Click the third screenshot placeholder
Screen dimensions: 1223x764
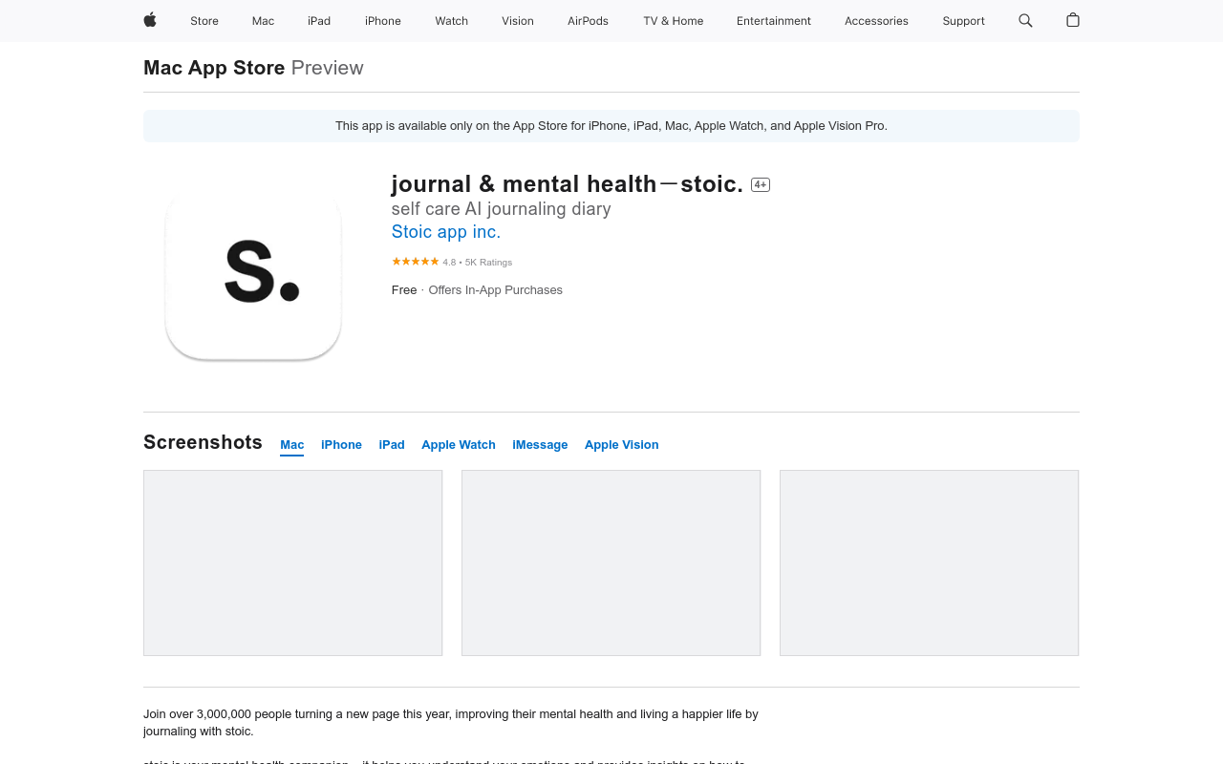tap(930, 562)
